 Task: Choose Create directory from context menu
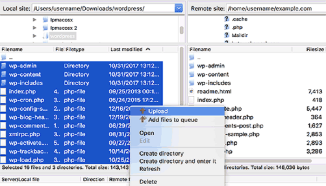point(177,153)
